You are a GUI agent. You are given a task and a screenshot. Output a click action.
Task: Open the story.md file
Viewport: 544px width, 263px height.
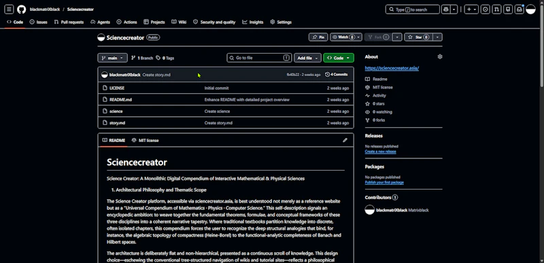coord(117,122)
